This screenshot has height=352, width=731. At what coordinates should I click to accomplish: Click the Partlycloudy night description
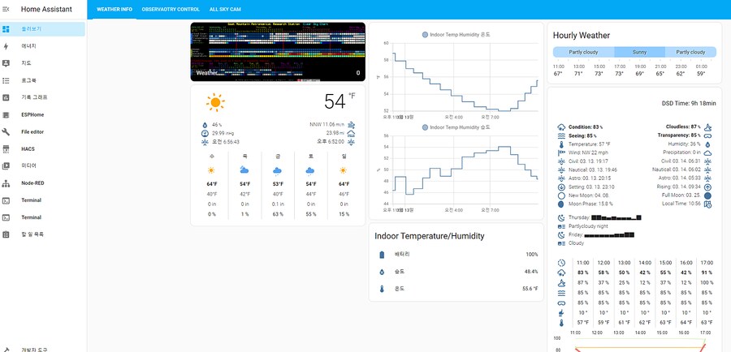coord(588,225)
